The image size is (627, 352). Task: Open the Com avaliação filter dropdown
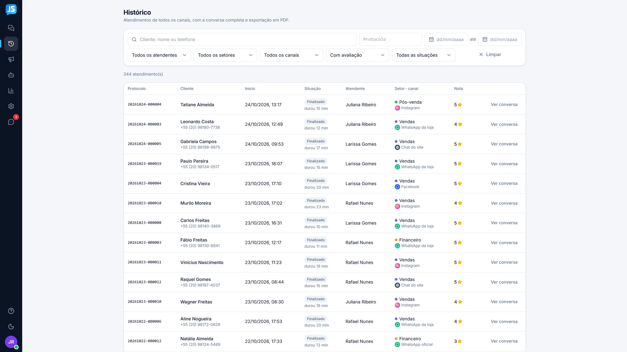(358, 55)
